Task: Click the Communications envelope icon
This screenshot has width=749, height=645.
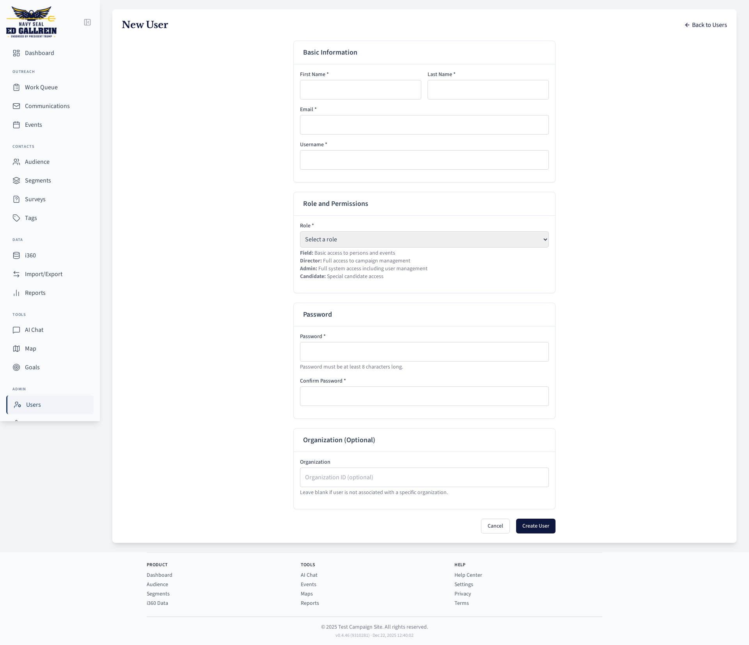Action: pyautogui.click(x=16, y=106)
